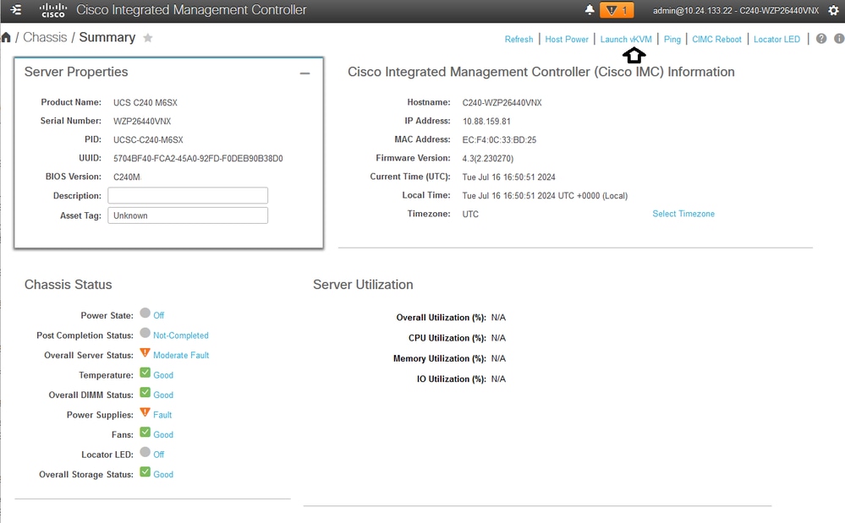Click the Timezone value UTC
Viewport: 845px width, 523px height.
click(470, 214)
